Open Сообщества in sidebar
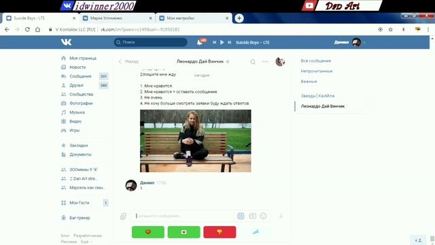This screenshot has height=245, width=435. point(81,95)
